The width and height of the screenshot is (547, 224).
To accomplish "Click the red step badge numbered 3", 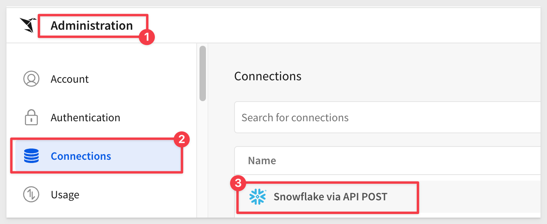I will (238, 184).
